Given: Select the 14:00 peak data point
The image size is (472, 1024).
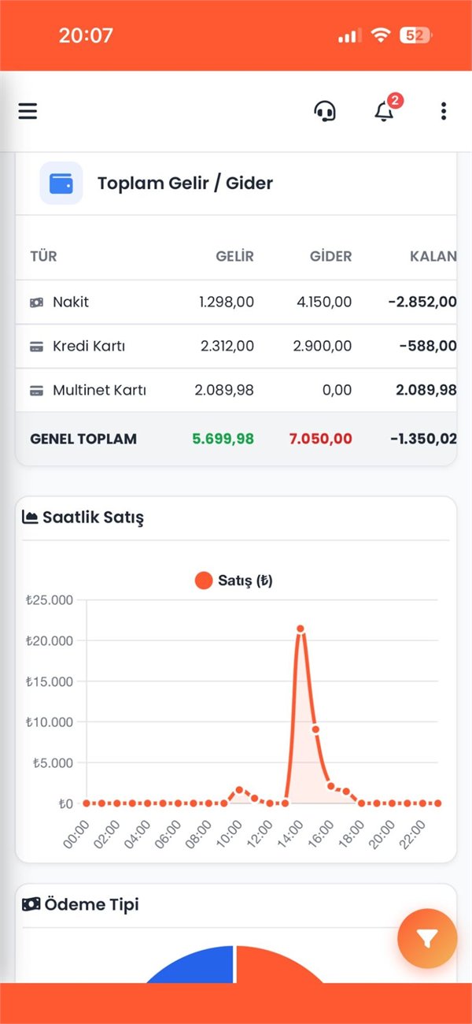Looking at the screenshot, I should tap(300, 629).
